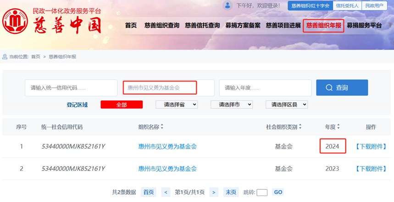Click the user avatar icon

228,5
